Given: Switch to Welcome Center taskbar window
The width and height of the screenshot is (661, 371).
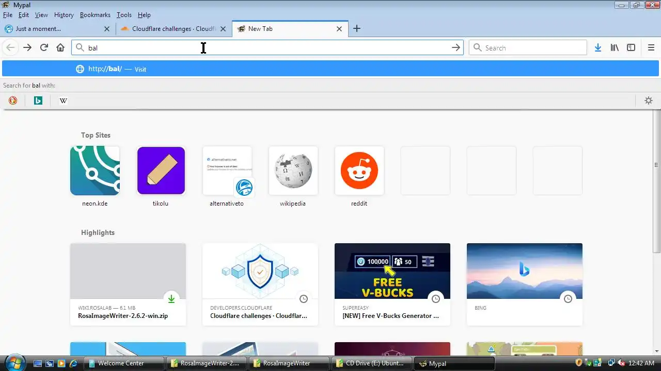Looking at the screenshot, I should coord(123,363).
